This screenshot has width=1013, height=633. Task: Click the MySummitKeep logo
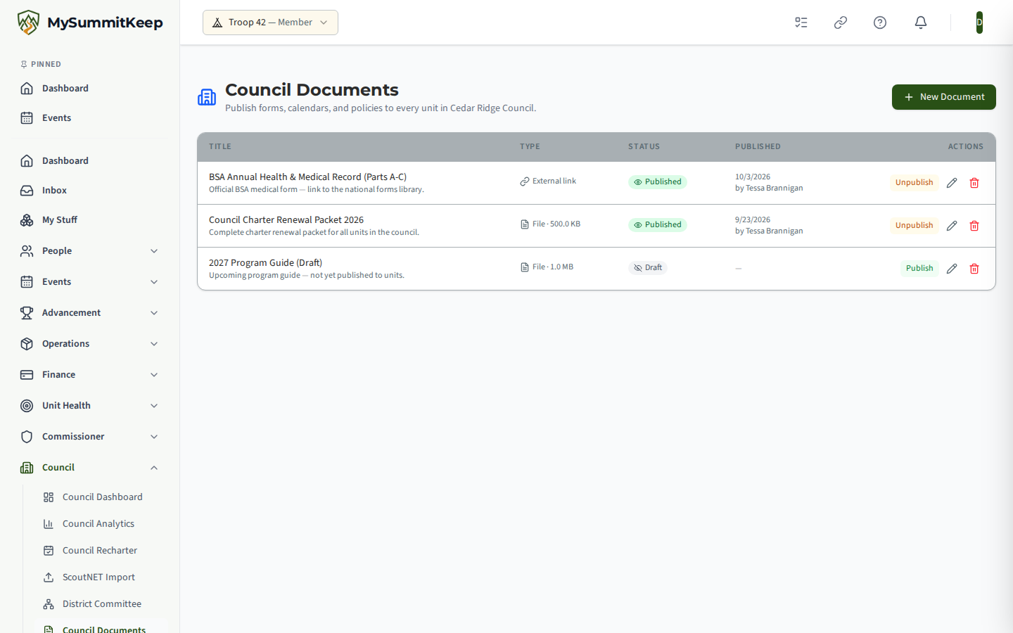point(90,23)
